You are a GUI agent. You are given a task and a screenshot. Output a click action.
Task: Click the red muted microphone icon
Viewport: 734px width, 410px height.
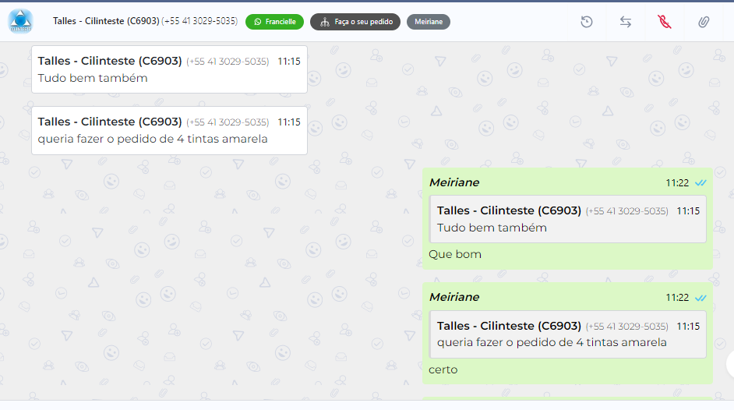664,22
